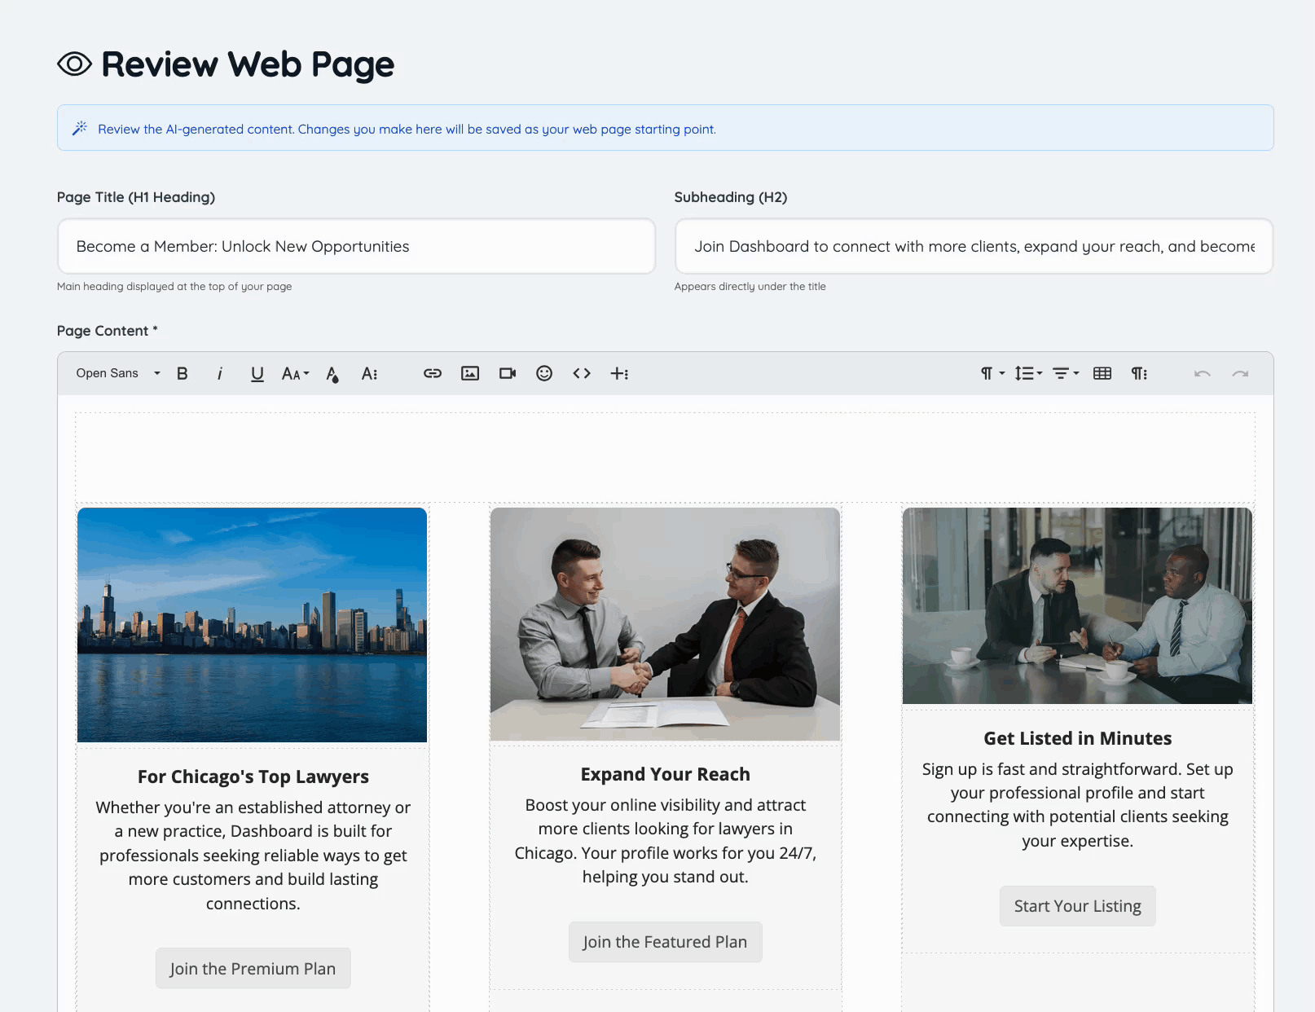This screenshot has height=1012, width=1315.
Task: Click the Expand Your Reach heading
Action: tap(665, 774)
